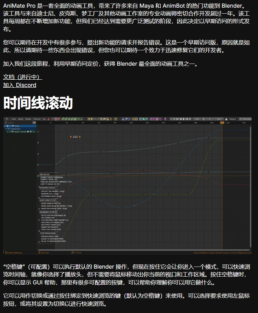Toggle the pin icon on Cube row
This screenshot has height=313, width=258.
click(x=10, y=126)
